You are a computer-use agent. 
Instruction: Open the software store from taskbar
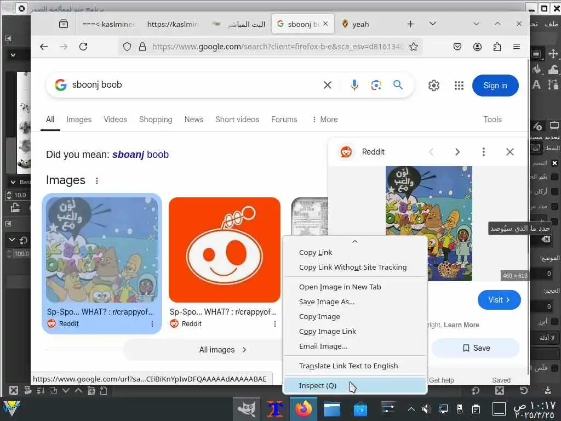360,409
